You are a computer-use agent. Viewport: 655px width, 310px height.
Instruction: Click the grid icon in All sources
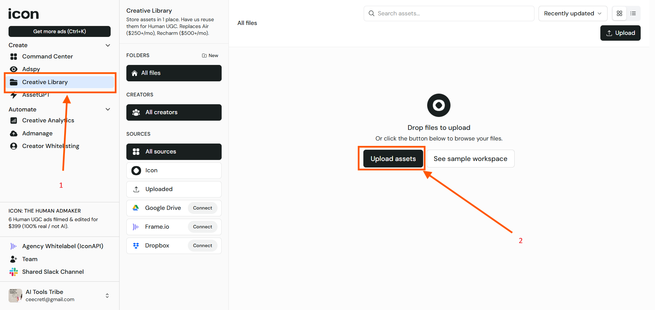[x=136, y=152]
